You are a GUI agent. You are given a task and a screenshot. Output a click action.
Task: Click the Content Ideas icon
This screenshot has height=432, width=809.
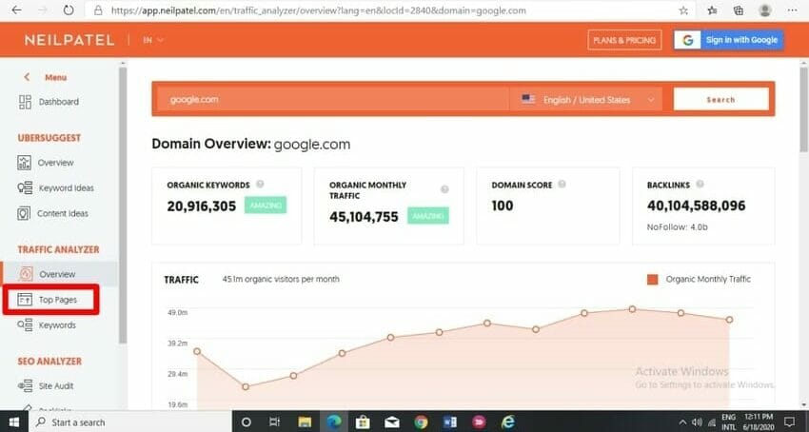(24, 213)
